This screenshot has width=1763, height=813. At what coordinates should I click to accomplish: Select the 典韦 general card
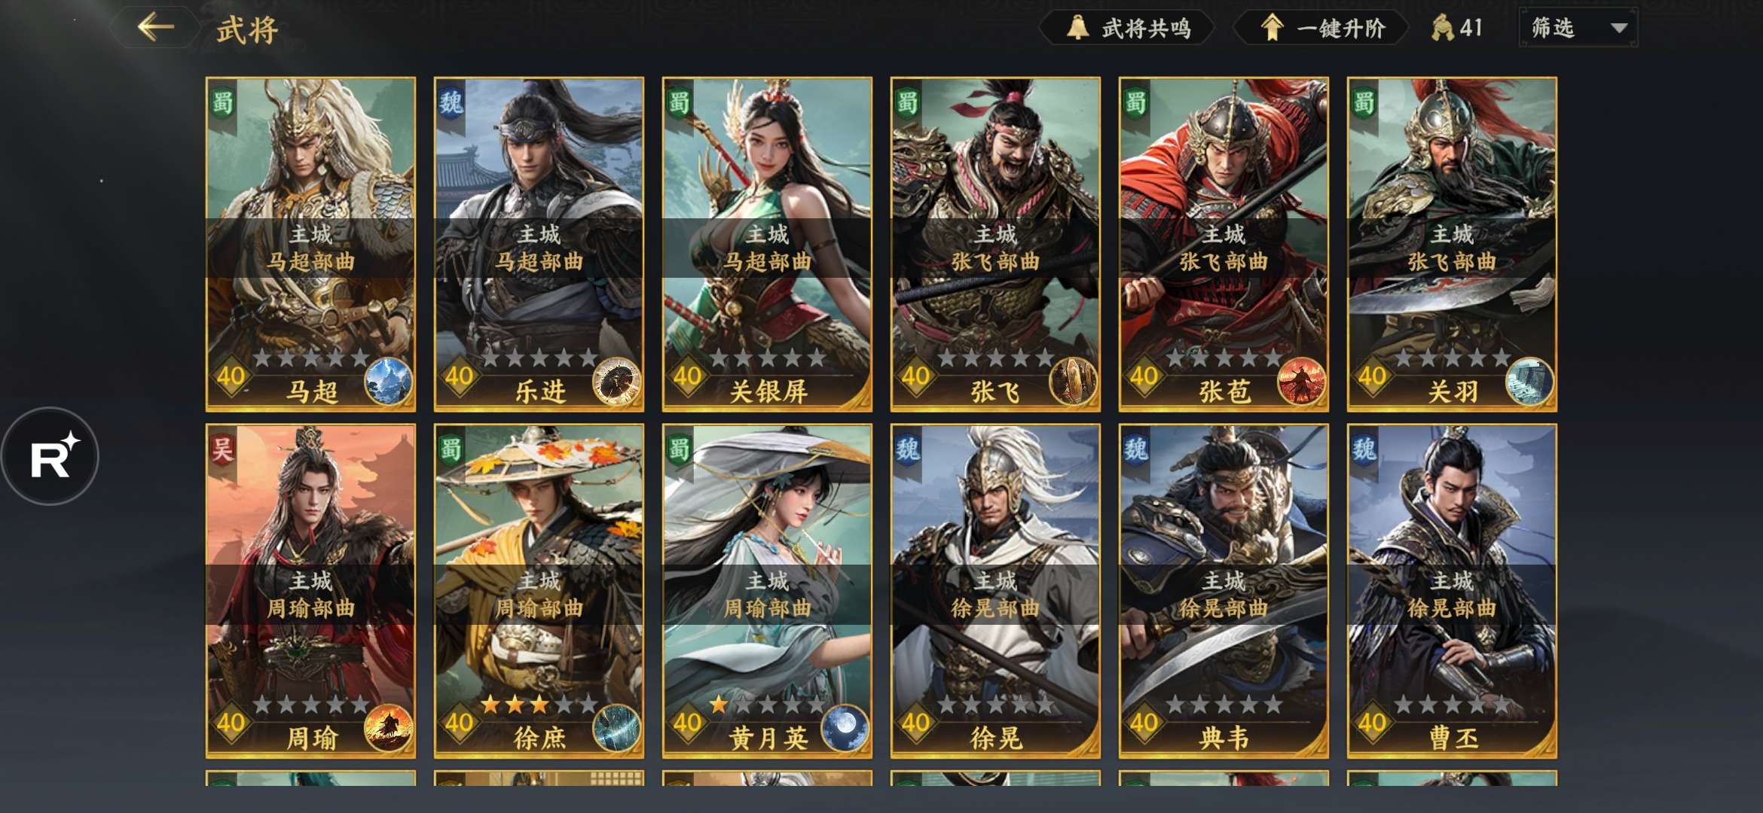click(1224, 591)
